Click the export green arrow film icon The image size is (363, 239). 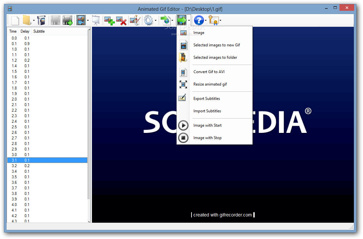(182, 20)
